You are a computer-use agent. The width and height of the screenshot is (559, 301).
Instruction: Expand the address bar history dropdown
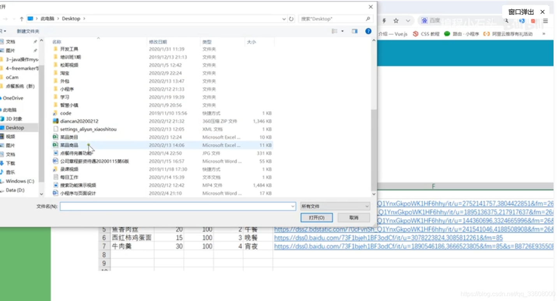point(284,19)
